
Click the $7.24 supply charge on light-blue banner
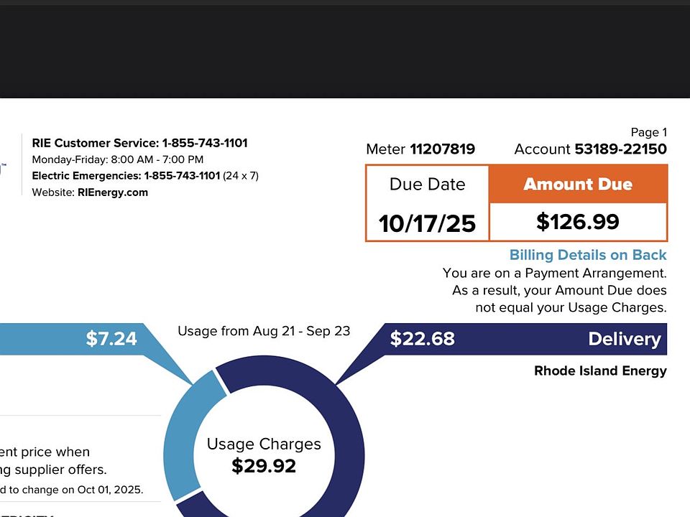(x=111, y=339)
